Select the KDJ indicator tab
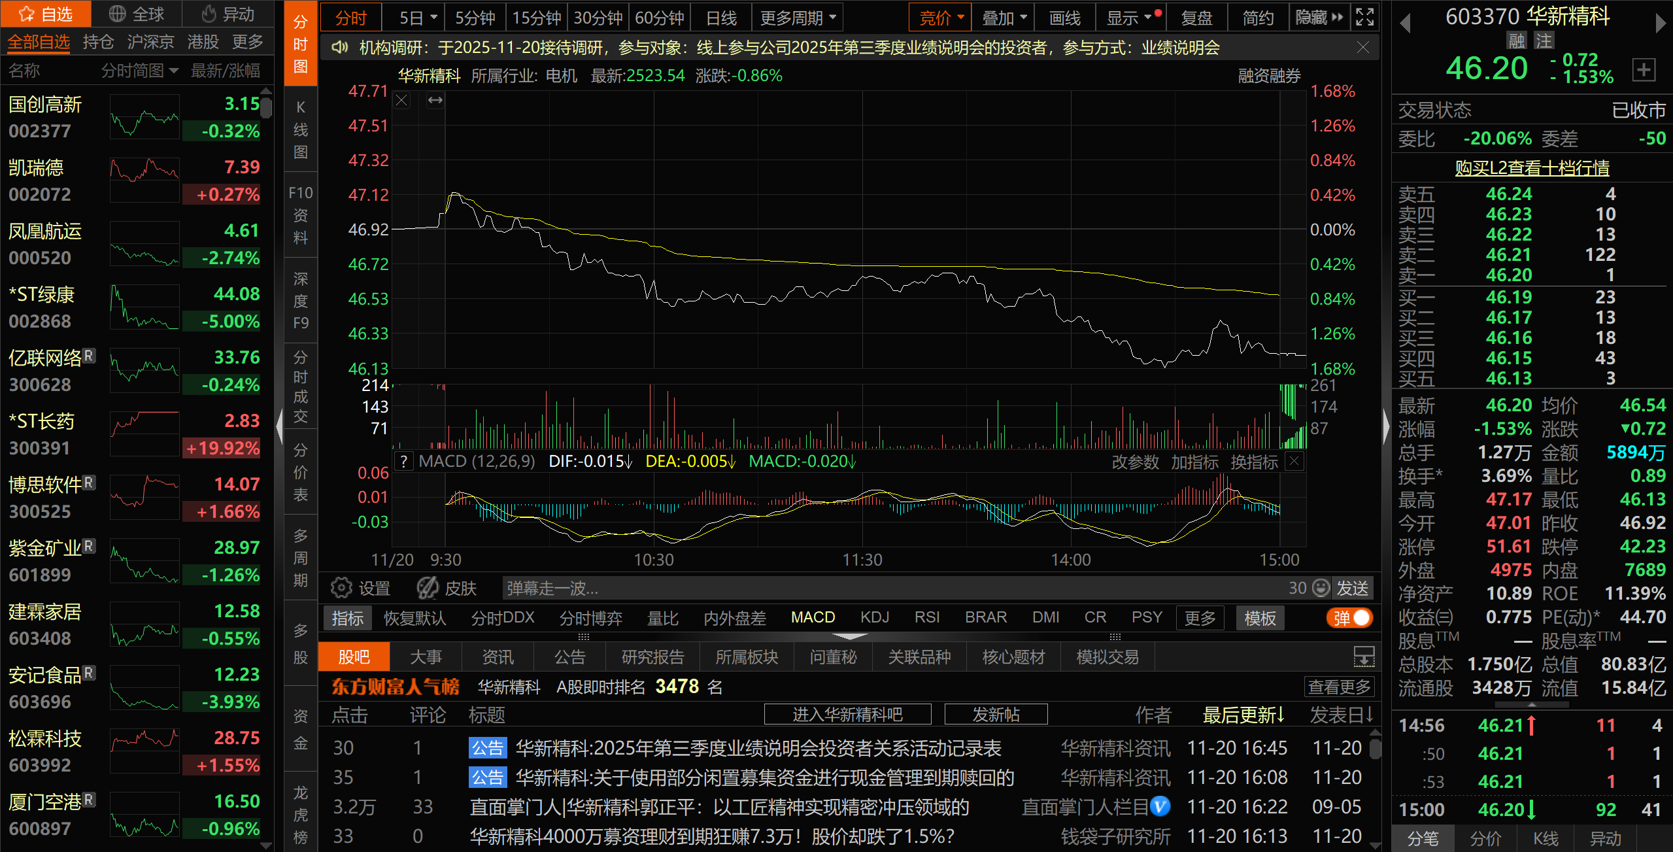 coord(875,617)
